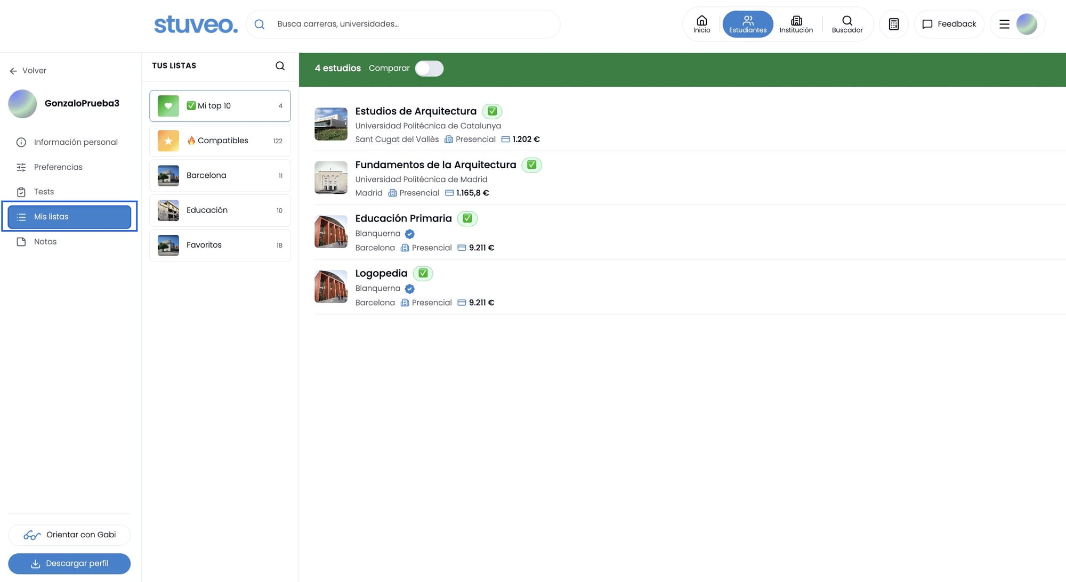Click the search magnifier in the top search bar
The image size is (1066, 582).
pyautogui.click(x=260, y=24)
